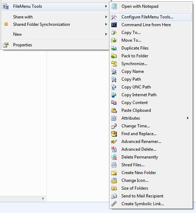
Task: Click the Delete Permanently icon
Action: point(114,157)
